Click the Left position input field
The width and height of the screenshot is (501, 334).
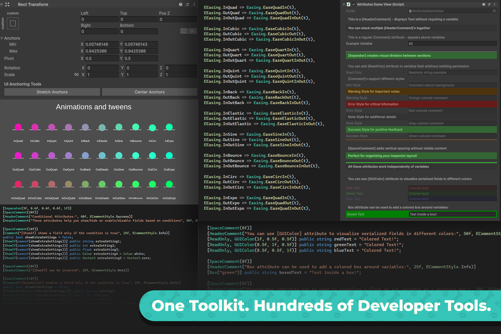(100, 19)
